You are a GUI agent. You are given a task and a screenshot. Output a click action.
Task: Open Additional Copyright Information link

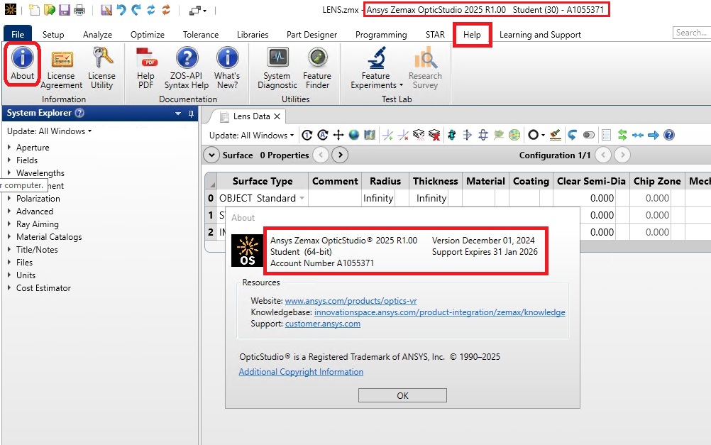[301, 371]
